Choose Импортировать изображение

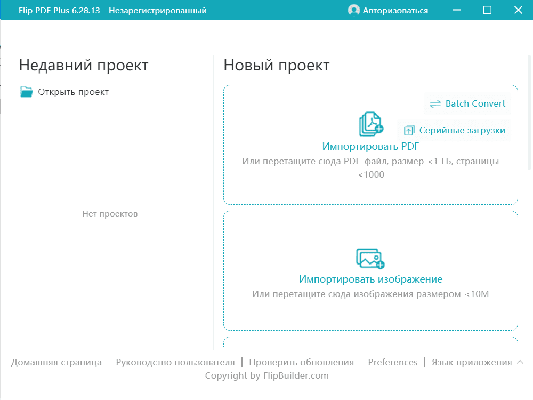click(370, 279)
